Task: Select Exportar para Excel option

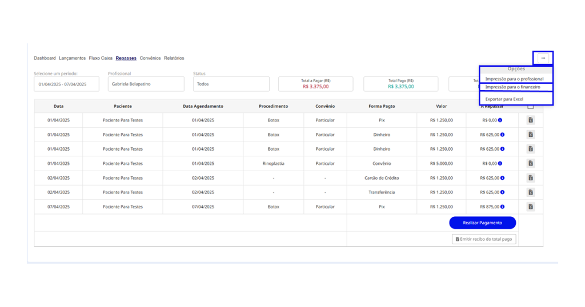Action: (504, 99)
